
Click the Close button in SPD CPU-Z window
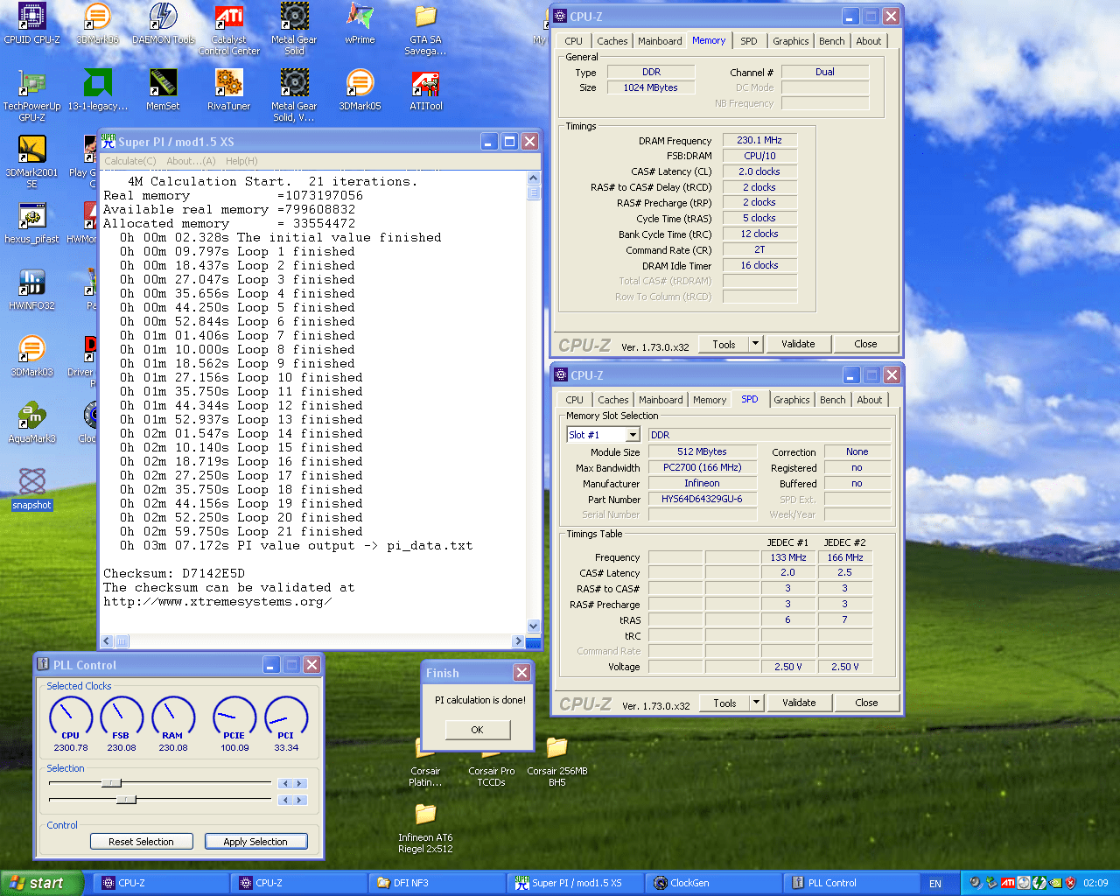(866, 703)
